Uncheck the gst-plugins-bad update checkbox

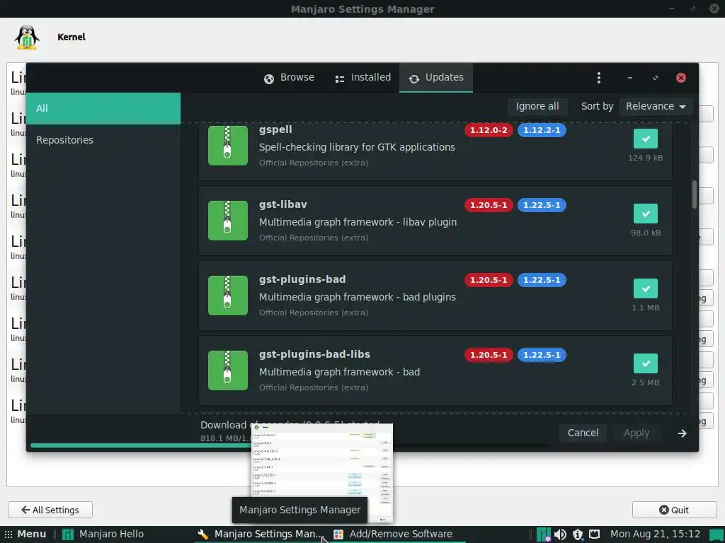(646, 288)
